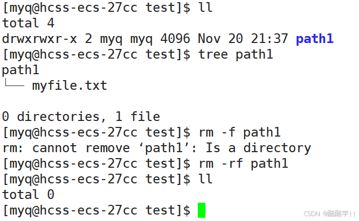The height and width of the screenshot is (221, 359).
Task: Click the 'rm -f path1' command text
Action: 239,132
